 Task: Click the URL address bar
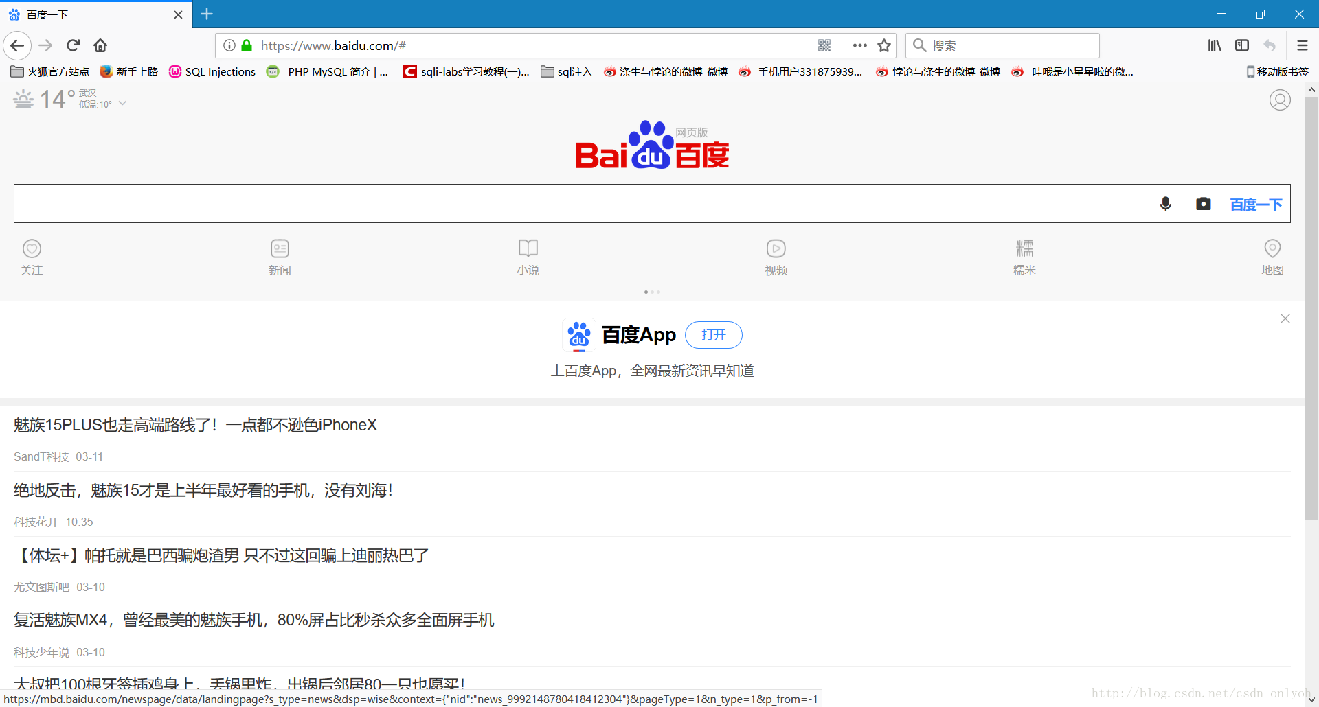(x=536, y=46)
